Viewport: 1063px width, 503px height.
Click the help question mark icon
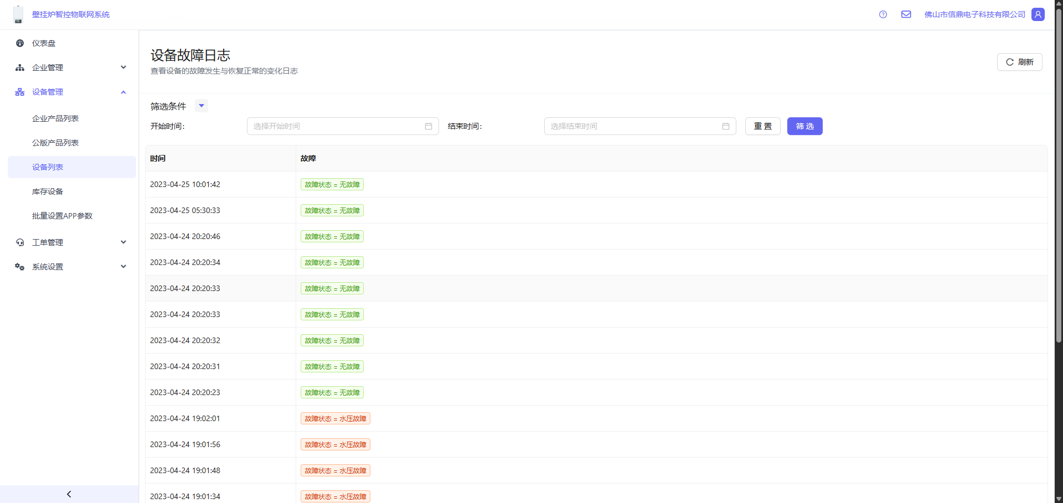883,14
